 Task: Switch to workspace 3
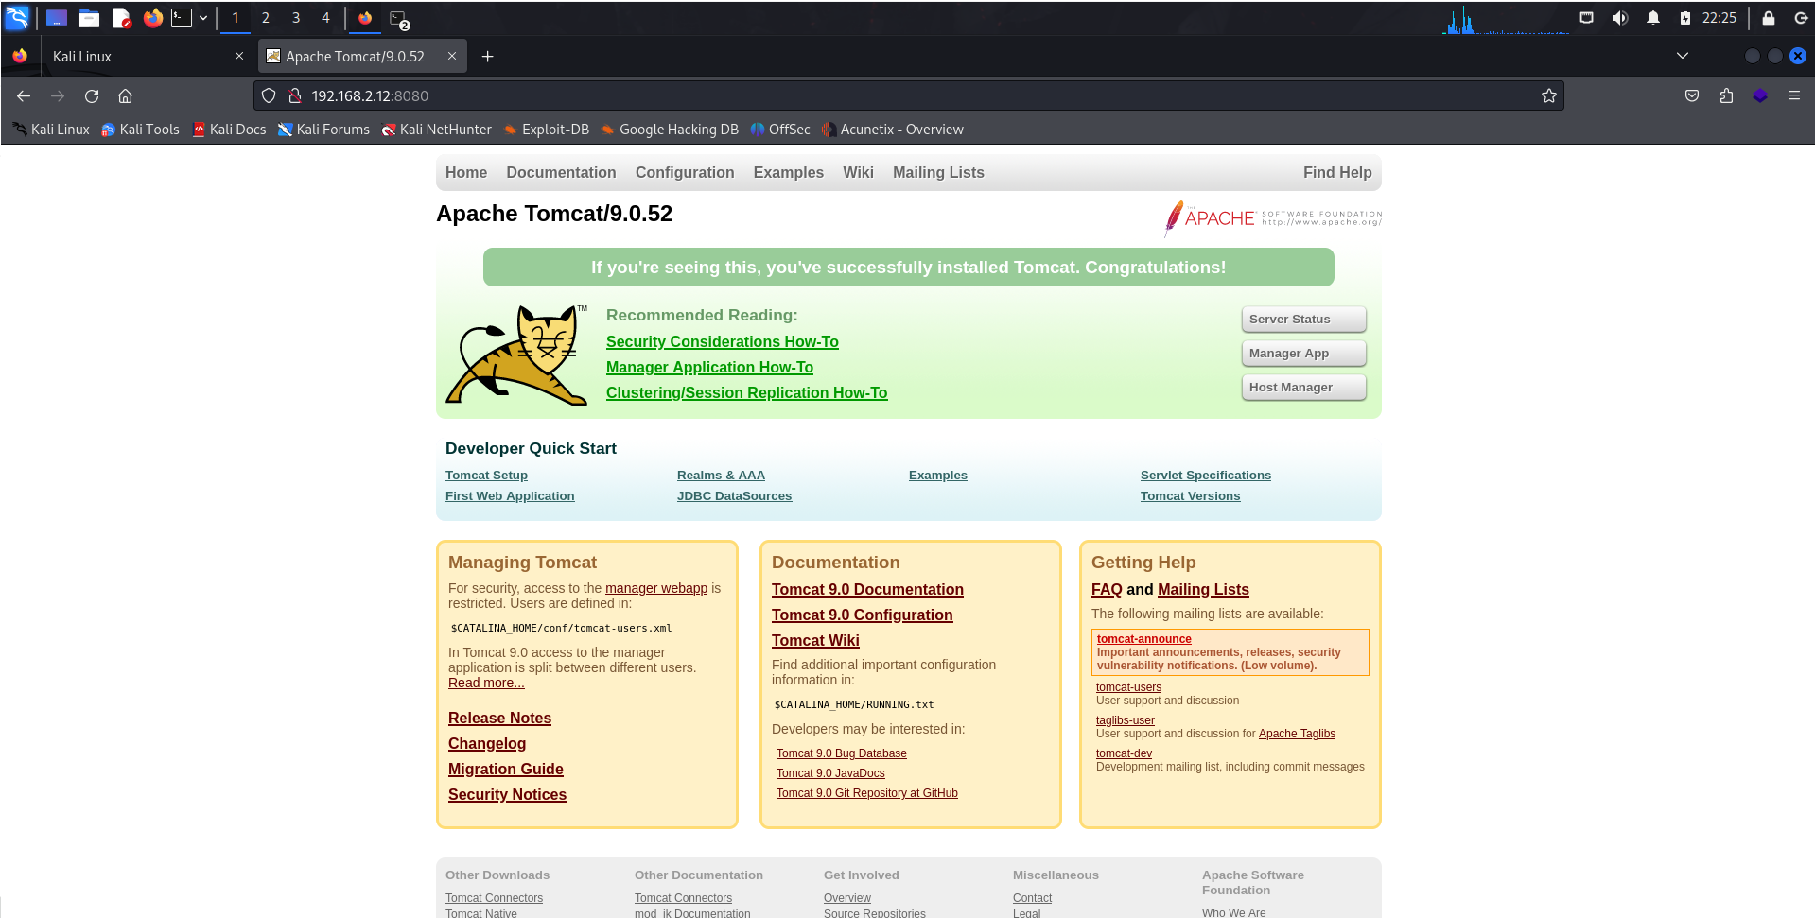click(296, 18)
